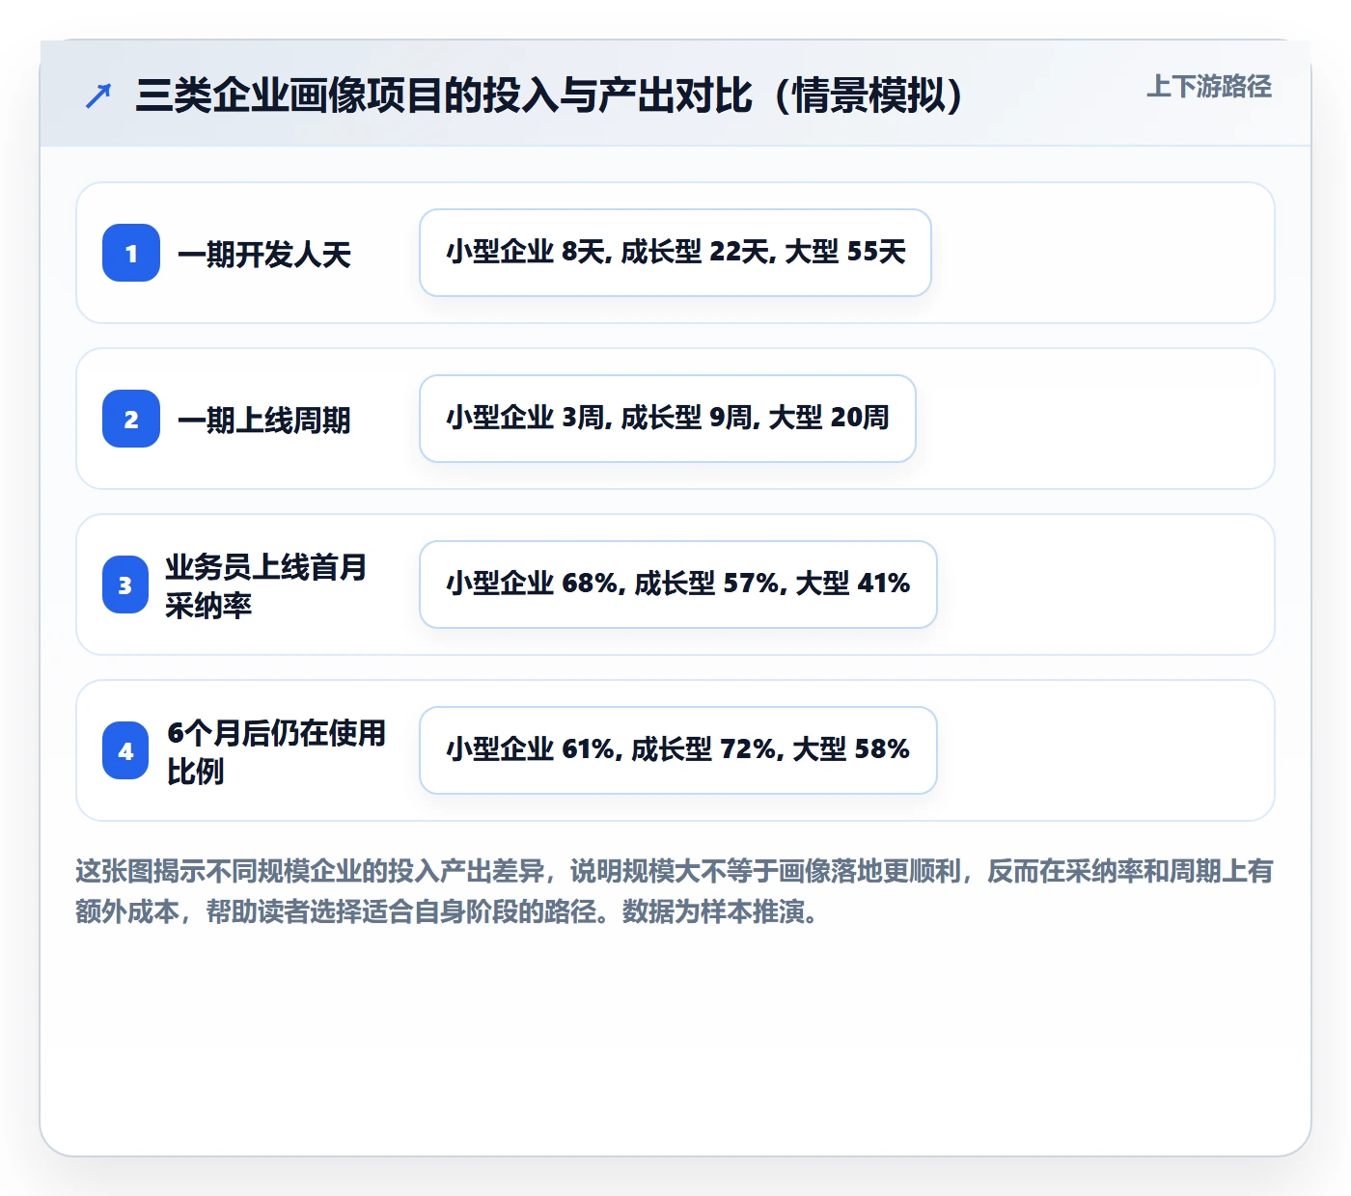Image resolution: width=1351 pixels, height=1196 pixels.
Task: Click the blue arrow icon beside the title
Action: point(98,95)
